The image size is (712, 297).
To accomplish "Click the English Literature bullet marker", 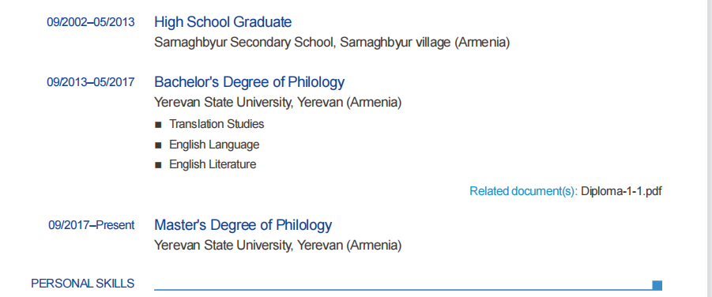I will (158, 165).
